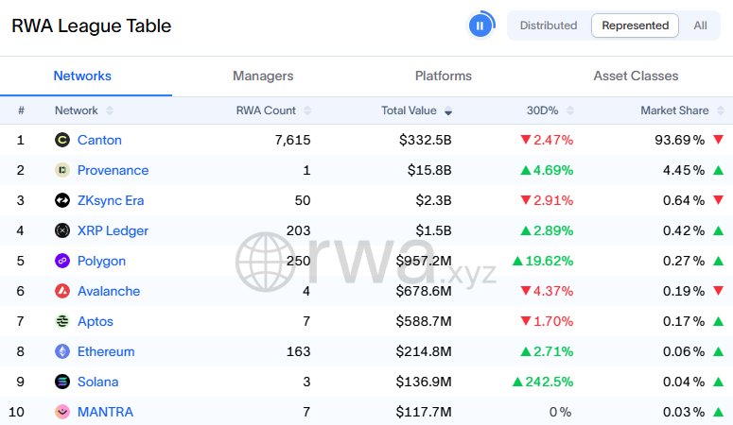Select the Distributed view toggle
This screenshot has height=425, width=733.
coord(548,25)
